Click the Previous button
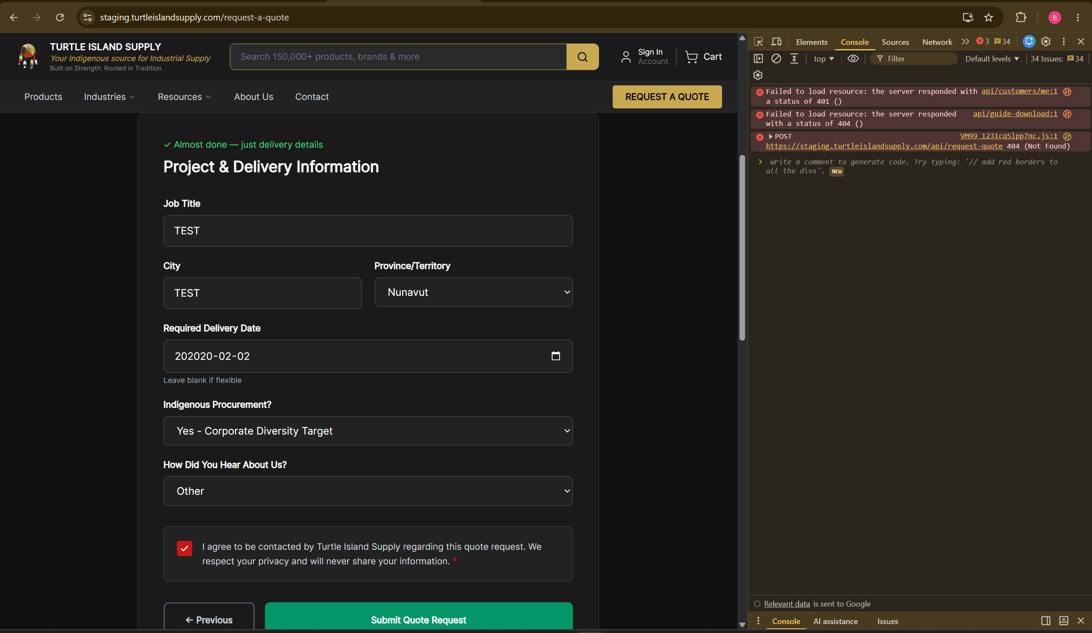This screenshot has width=1092, height=633. (x=209, y=616)
